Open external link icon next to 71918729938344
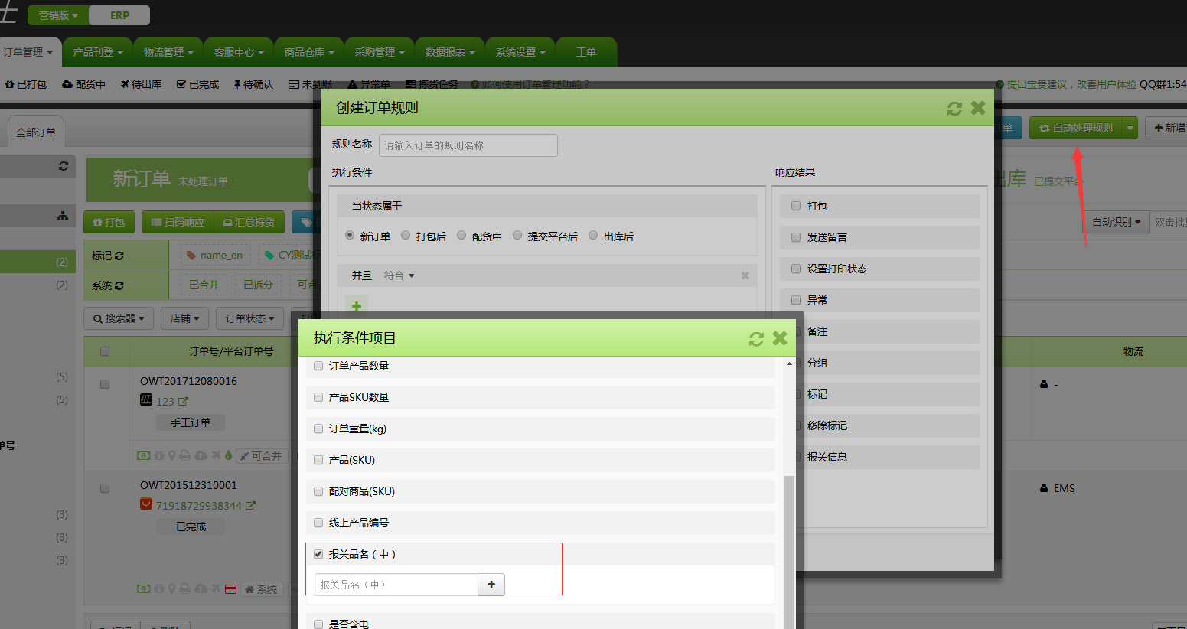The image size is (1187, 629). [250, 506]
